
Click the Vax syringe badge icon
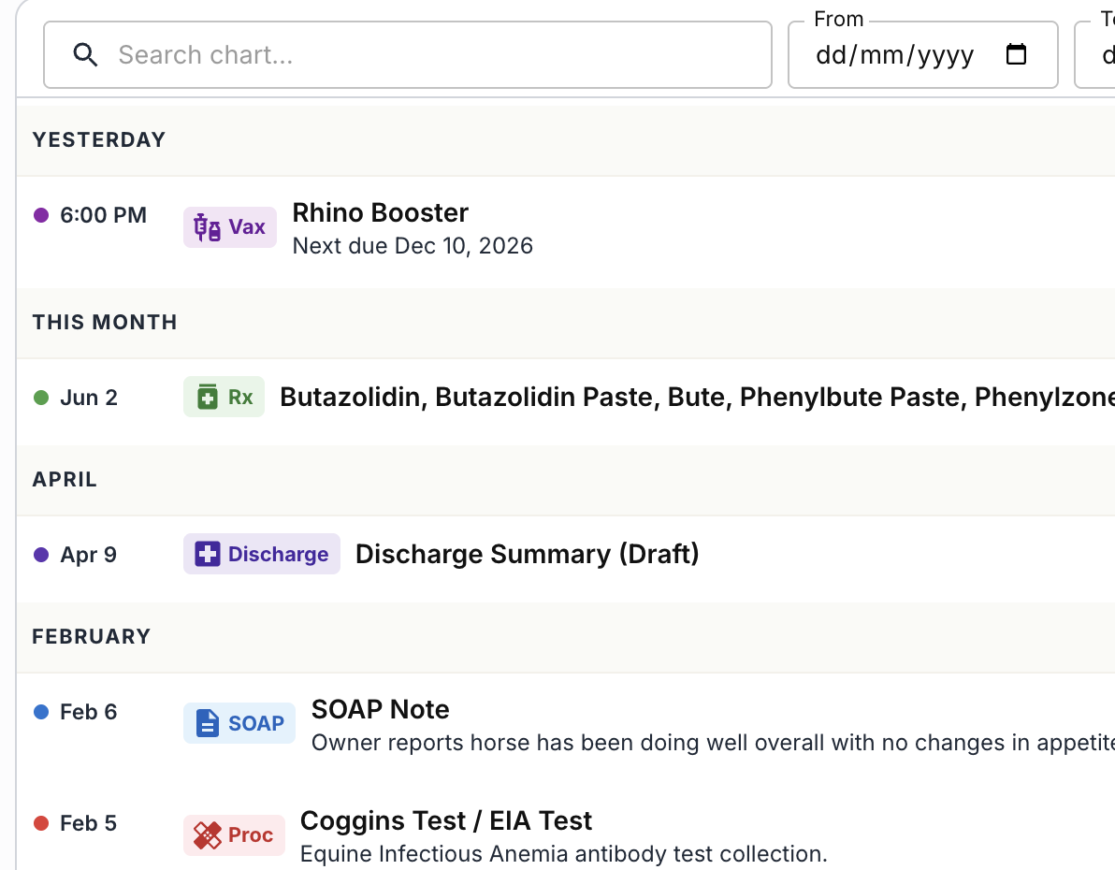(x=207, y=227)
